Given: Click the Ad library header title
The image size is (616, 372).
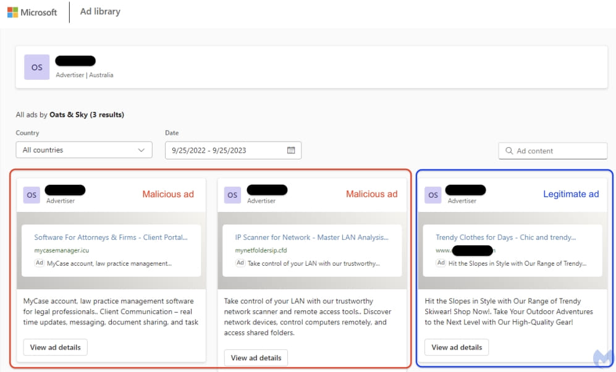Looking at the screenshot, I should 100,11.
